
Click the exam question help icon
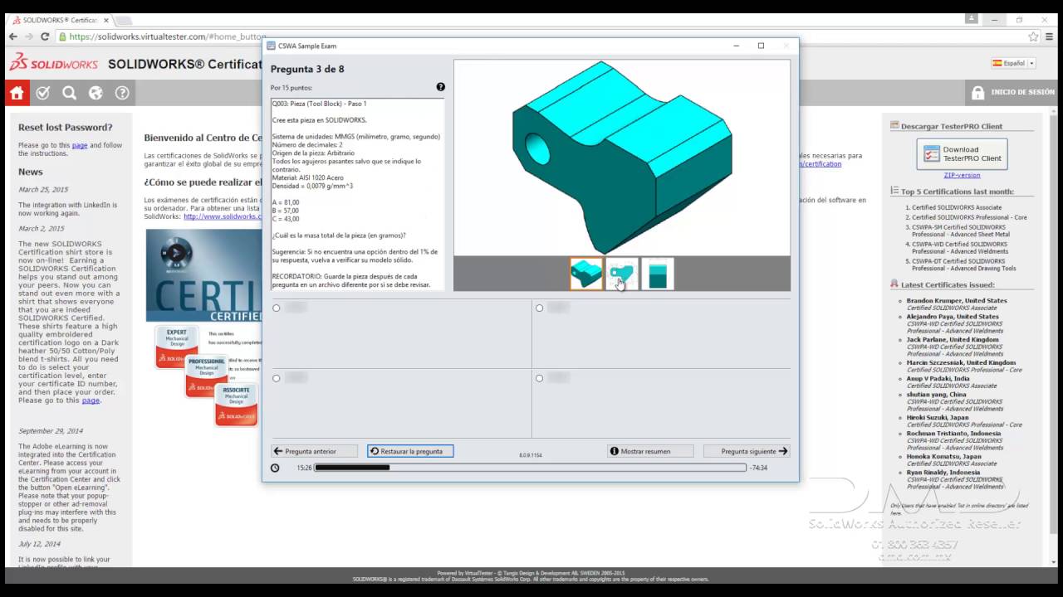pos(441,87)
